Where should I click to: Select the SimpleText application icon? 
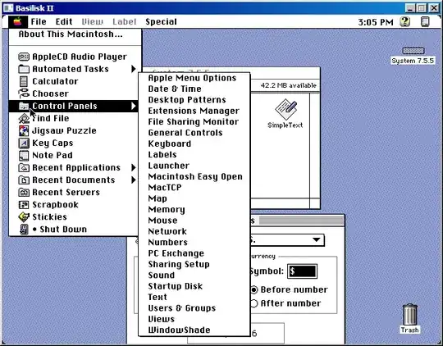point(285,109)
